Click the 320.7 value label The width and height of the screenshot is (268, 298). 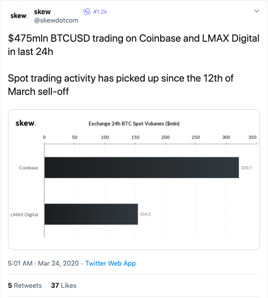(x=246, y=168)
